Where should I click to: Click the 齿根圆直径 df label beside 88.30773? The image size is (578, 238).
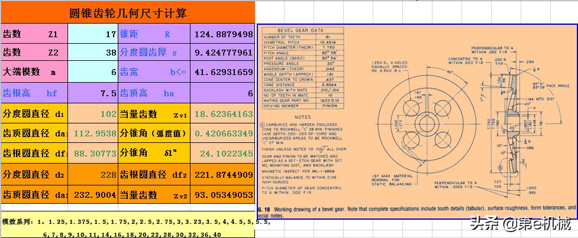coord(34,153)
